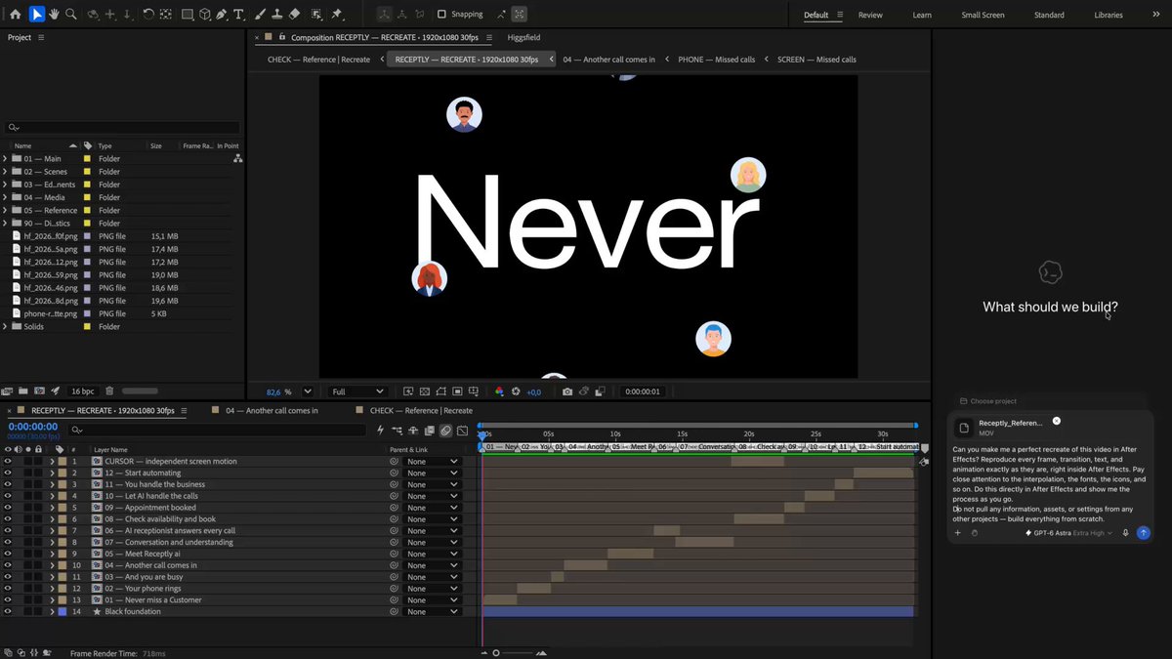This screenshot has height=659, width=1172.
Task: Delete selected project item with trash icon
Action: [109, 391]
